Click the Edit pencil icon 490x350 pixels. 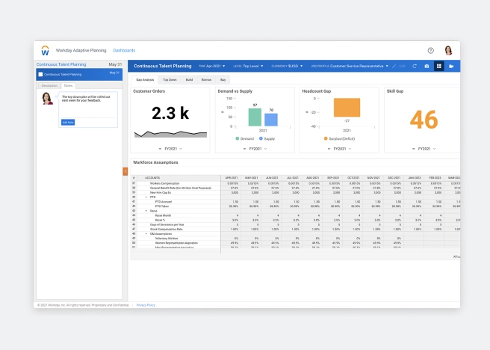(x=394, y=66)
